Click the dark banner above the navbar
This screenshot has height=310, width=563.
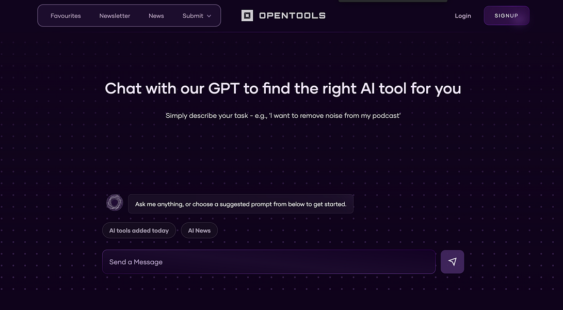393,2
